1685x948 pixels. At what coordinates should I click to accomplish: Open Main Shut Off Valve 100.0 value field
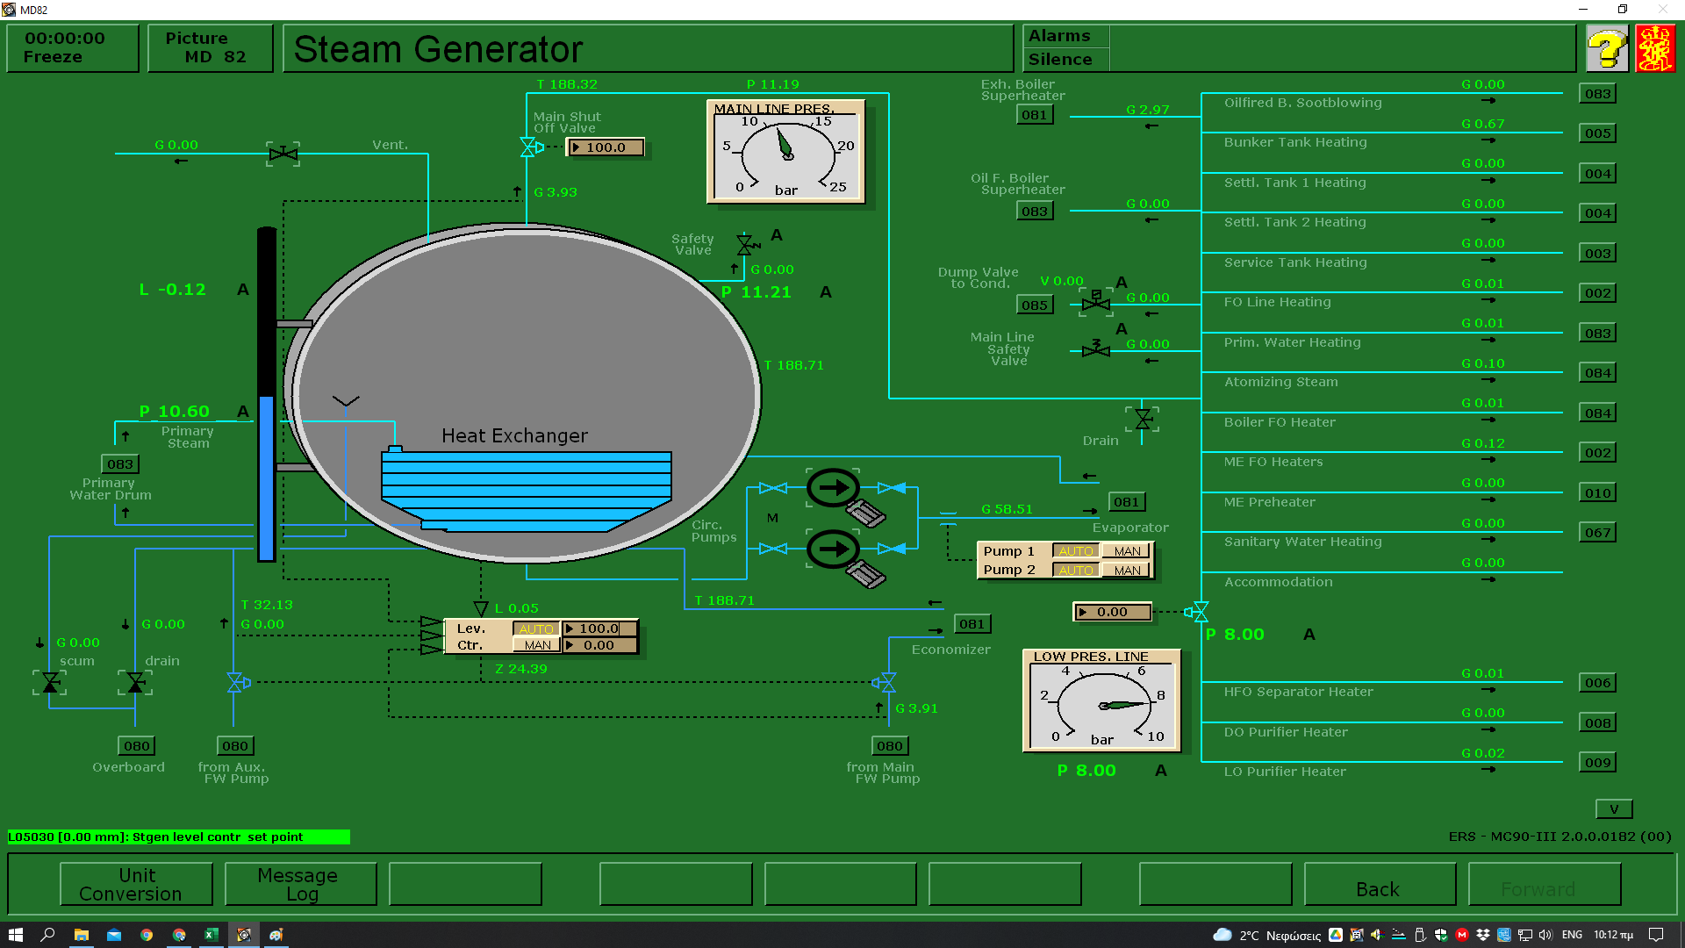(606, 147)
